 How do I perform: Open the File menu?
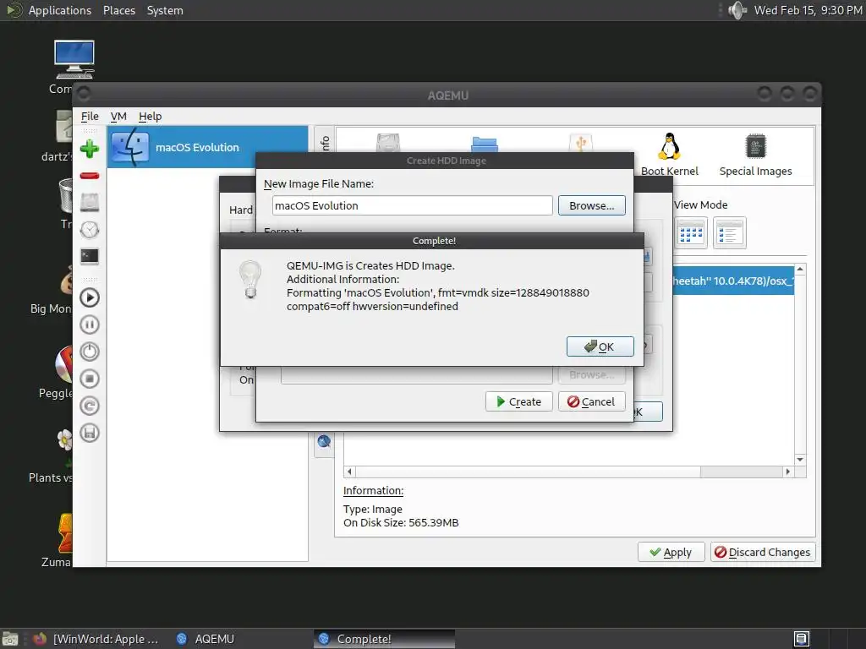click(x=90, y=117)
